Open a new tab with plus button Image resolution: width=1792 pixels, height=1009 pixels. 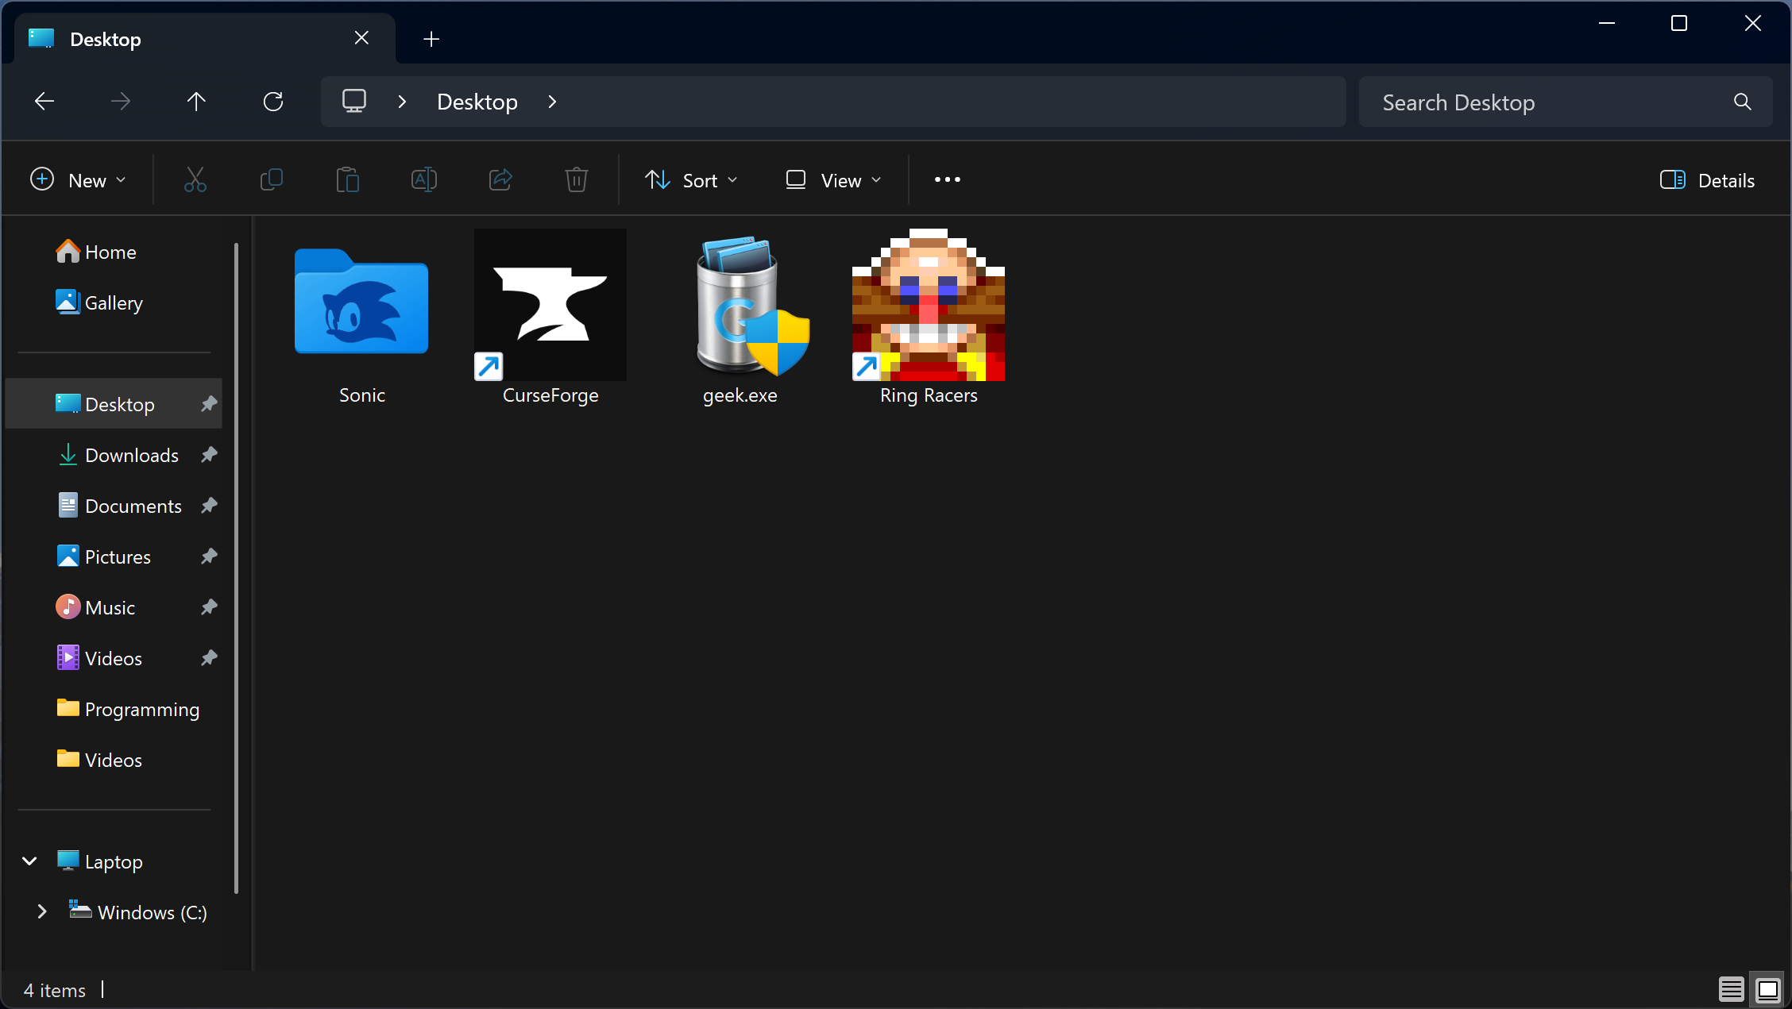click(431, 39)
